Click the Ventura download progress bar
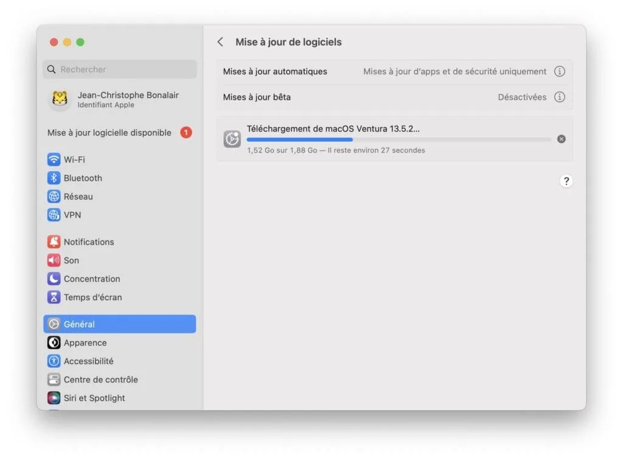623x459 pixels. (399, 139)
